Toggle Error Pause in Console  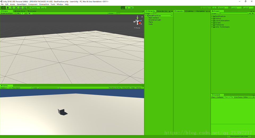239,97
